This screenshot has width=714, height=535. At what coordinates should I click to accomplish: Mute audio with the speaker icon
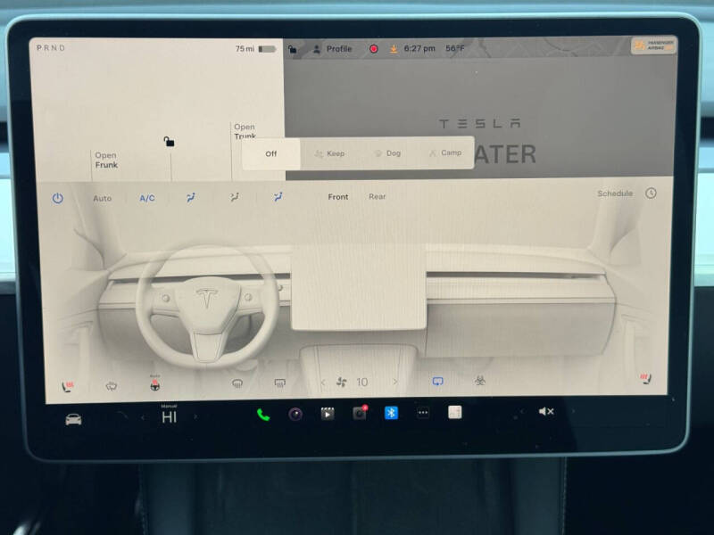544,411
